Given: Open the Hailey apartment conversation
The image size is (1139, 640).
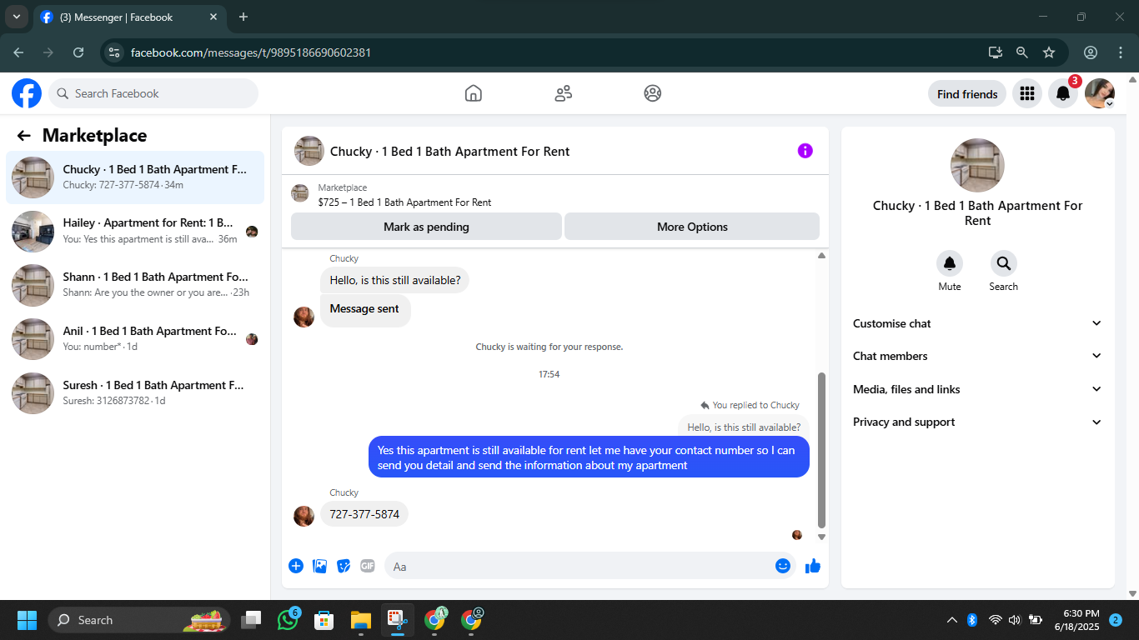Looking at the screenshot, I should click(x=135, y=231).
